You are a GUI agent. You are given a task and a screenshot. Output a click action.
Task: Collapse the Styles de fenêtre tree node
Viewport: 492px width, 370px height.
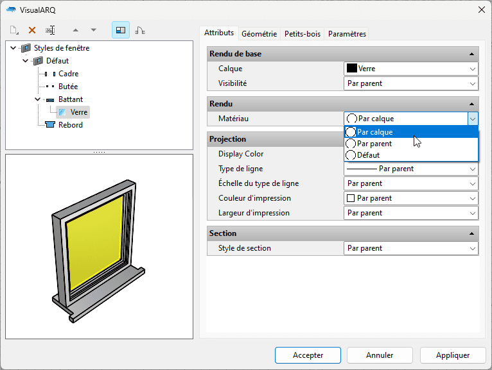click(13, 48)
